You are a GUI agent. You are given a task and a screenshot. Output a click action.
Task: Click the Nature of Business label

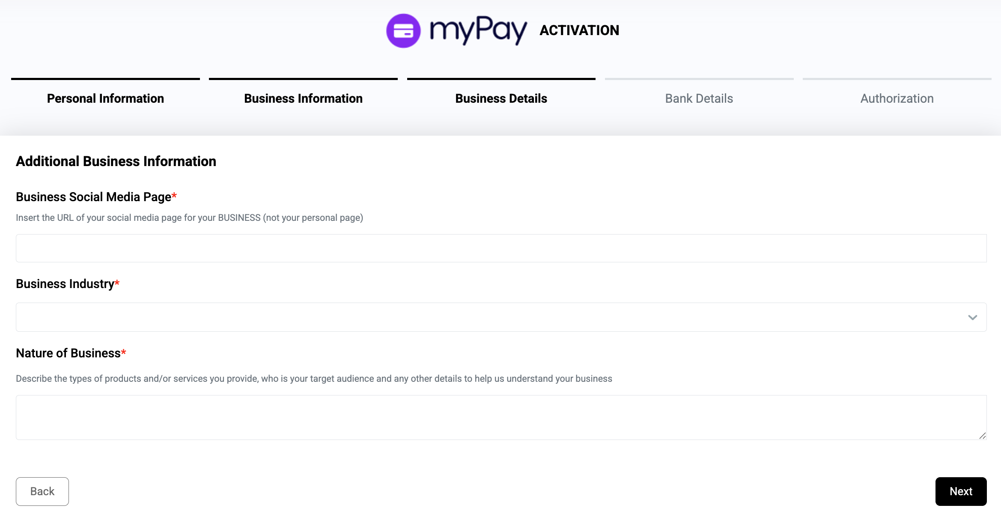coord(69,353)
